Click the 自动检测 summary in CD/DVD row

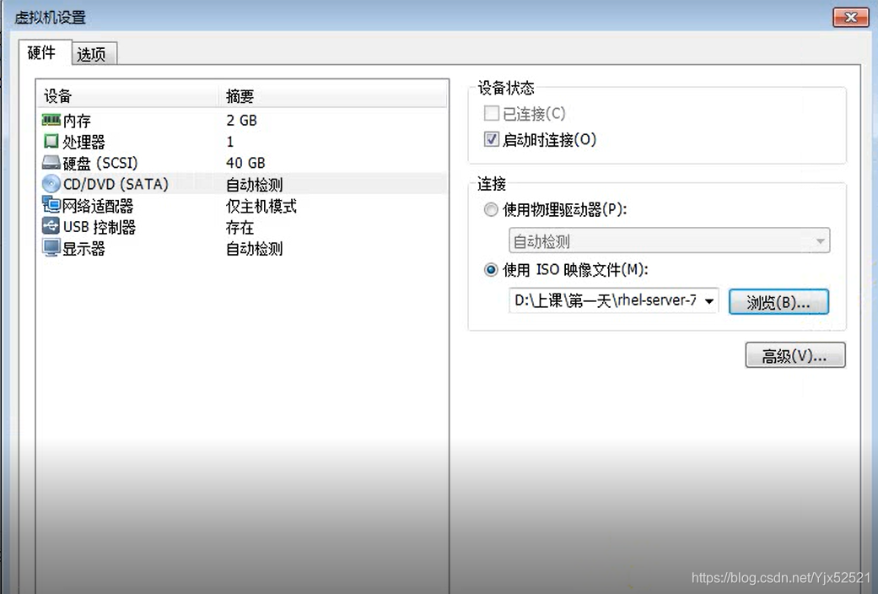254,185
